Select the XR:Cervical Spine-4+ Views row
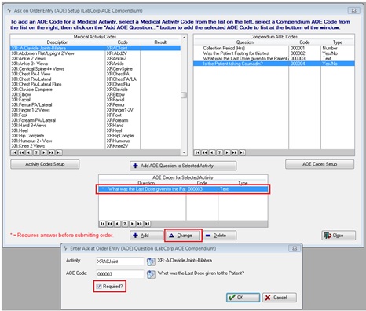366x311 pixels. point(95,68)
